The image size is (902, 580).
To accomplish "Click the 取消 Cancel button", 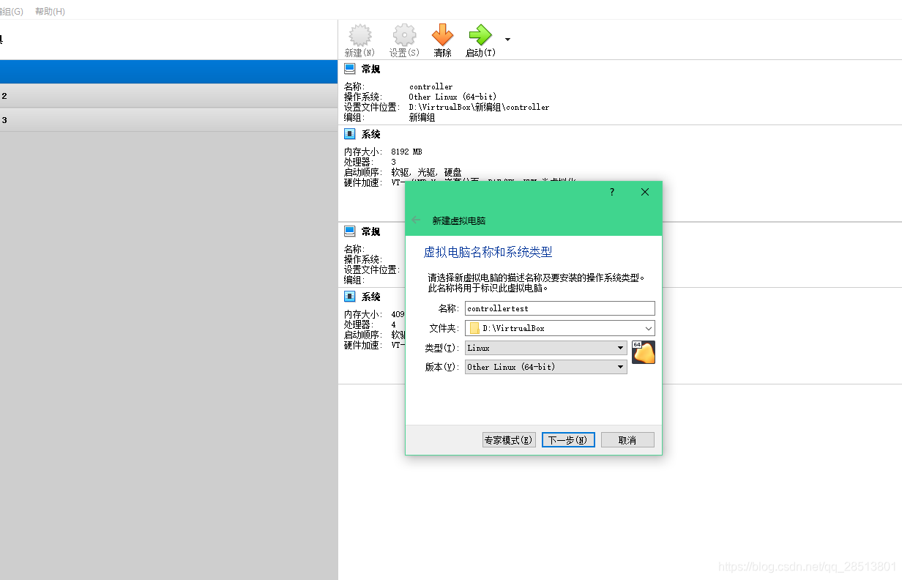I will pyautogui.click(x=627, y=439).
